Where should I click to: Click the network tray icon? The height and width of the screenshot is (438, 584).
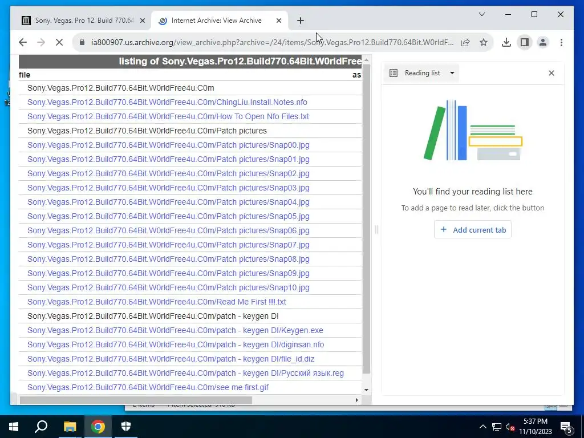click(497, 427)
